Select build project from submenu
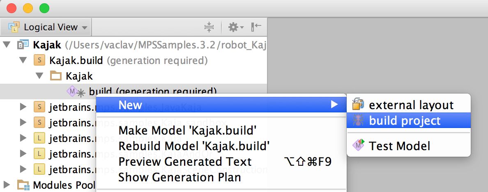 (x=405, y=121)
